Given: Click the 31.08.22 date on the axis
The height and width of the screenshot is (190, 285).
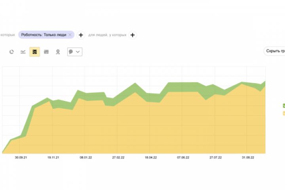Looking at the screenshot, I should coord(248,158).
